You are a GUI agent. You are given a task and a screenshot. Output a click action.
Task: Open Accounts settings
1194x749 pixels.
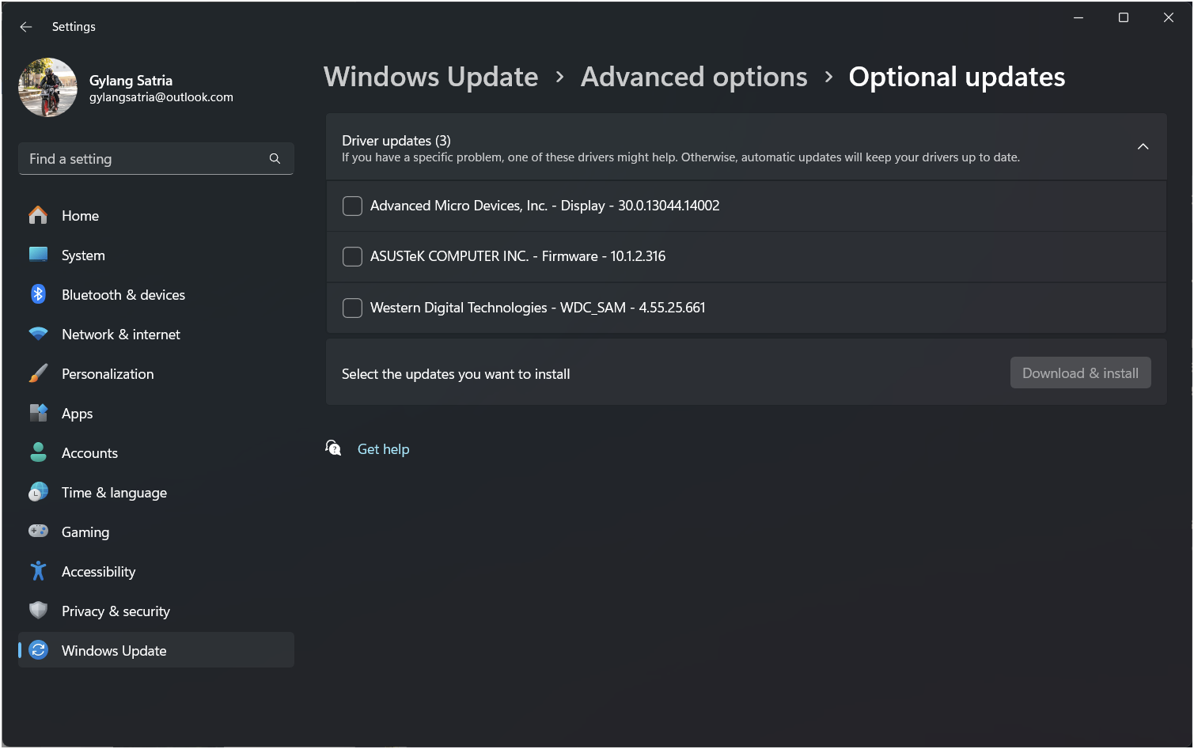[x=156, y=452]
